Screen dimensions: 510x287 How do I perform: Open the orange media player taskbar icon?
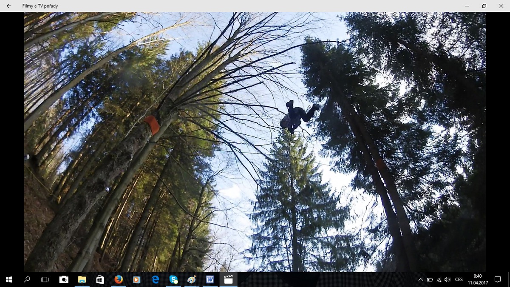click(137, 279)
